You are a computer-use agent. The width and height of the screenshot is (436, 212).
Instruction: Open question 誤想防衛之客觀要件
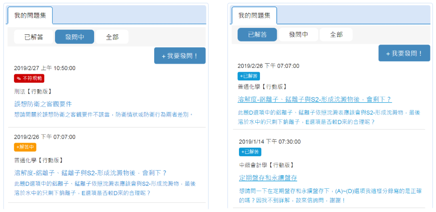point(43,104)
